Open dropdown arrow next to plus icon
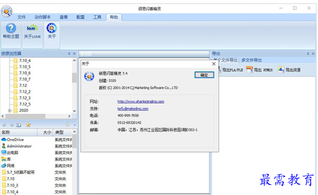318x195 pixels. (74, 125)
